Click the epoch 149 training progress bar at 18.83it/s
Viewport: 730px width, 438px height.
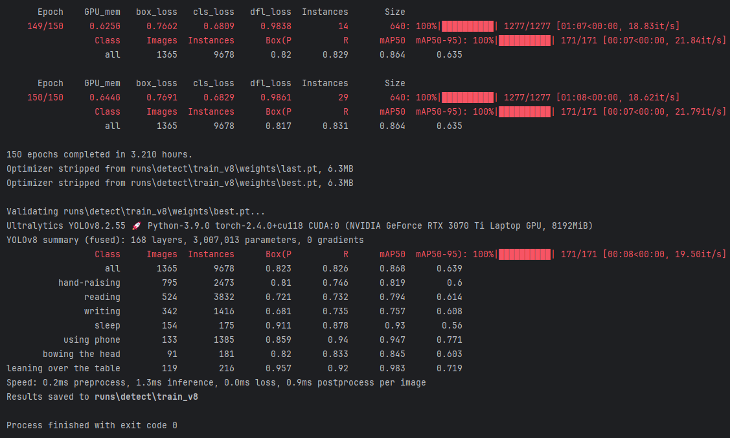click(468, 26)
